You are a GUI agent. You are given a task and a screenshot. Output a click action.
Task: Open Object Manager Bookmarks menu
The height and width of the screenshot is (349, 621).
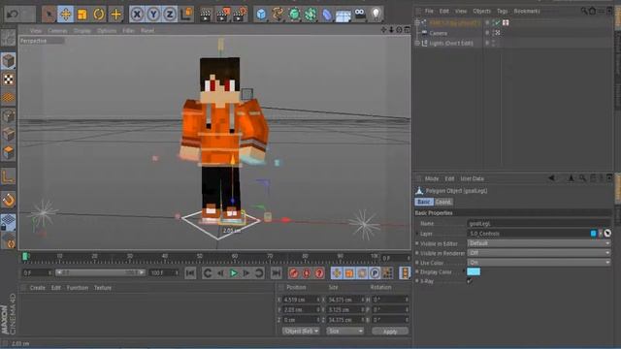tap(527, 11)
